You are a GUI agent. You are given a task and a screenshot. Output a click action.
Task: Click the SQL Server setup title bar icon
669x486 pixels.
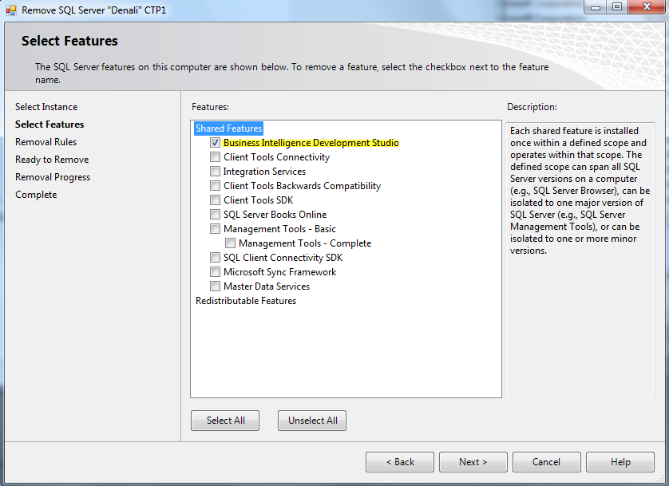11,10
